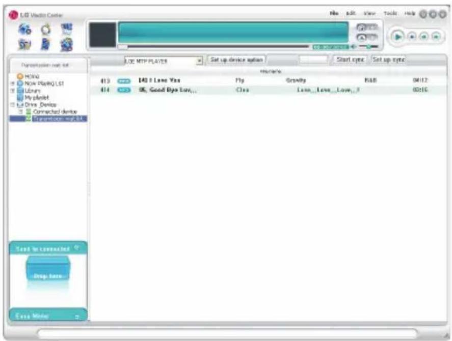The height and width of the screenshot is (341, 452).
Task: Stop playback with the Stop button
Action: [412, 37]
